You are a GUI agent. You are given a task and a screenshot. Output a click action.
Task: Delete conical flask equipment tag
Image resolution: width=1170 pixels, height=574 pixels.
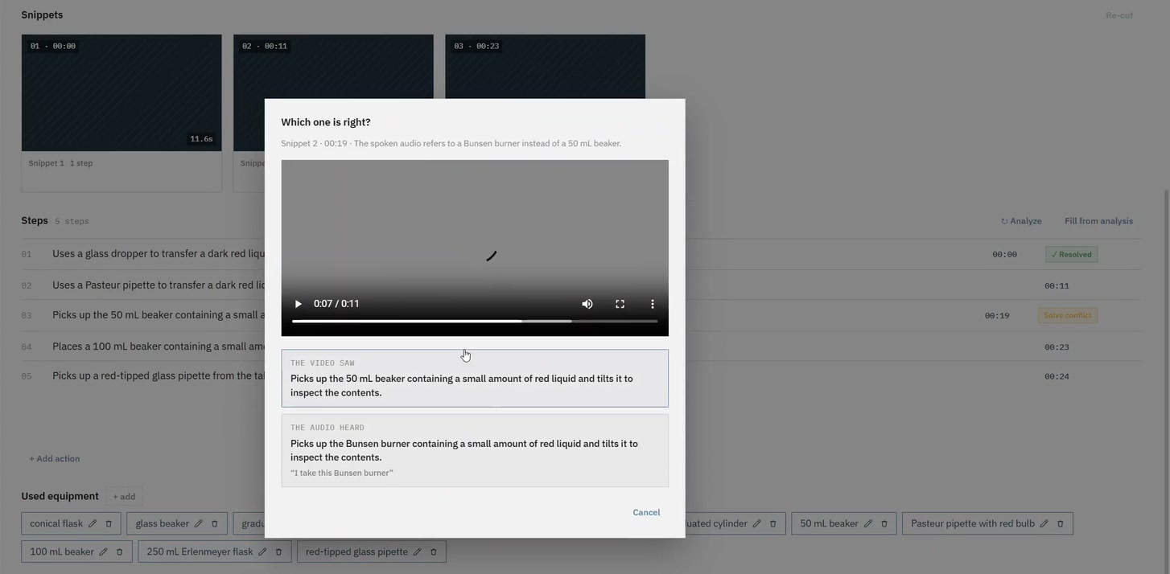click(109, 524)
